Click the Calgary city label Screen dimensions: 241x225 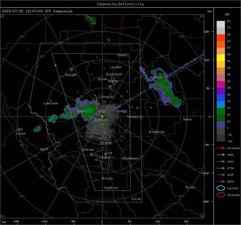104,157
